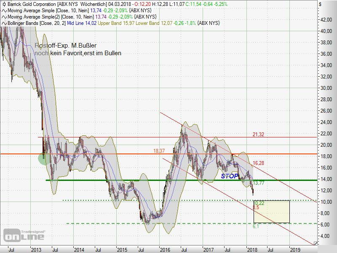337x253 pixels.
Task: Click the candlestick icon before Barrick Gold Corporation
Action: click(4, 4)
